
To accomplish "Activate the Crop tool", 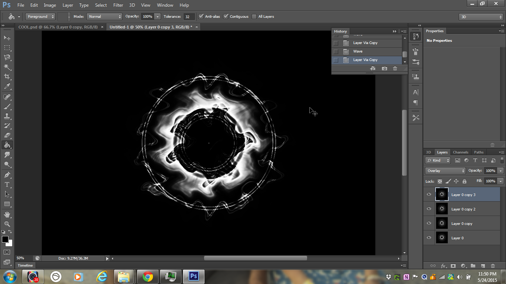I will click(x=7, y=77).
